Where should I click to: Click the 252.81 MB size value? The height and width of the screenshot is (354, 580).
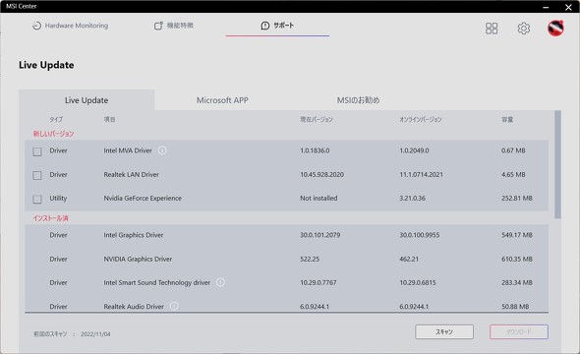pyautogui.click(x=517, y=199)
